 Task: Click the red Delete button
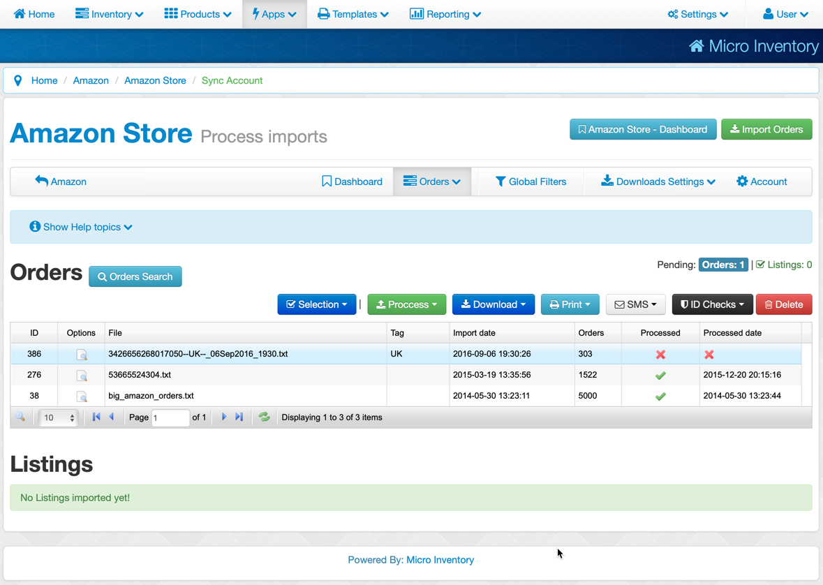coord(784,304)
